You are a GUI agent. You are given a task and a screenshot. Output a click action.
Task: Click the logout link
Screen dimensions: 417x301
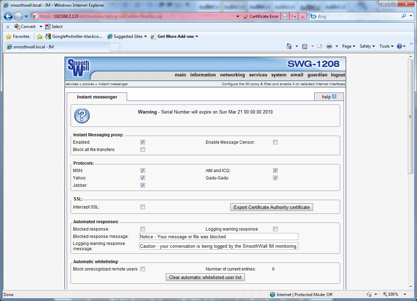[x=338, y=75]
